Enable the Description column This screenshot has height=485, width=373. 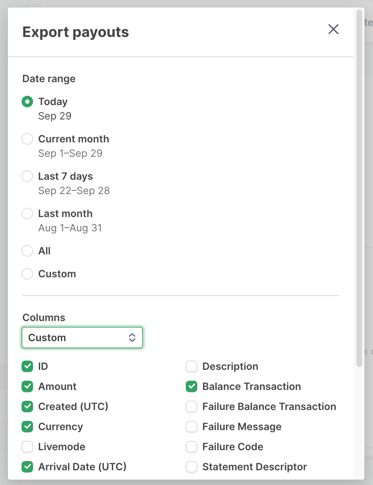(192, 366)
